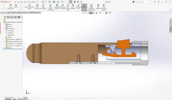The width and height of the screenshot is (172, 100).
Task: Switch to the ConfigurationManager tab
Action: pos(12,17)
